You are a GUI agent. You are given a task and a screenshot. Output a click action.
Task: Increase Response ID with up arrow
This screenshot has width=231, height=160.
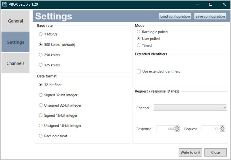point(177,127)
